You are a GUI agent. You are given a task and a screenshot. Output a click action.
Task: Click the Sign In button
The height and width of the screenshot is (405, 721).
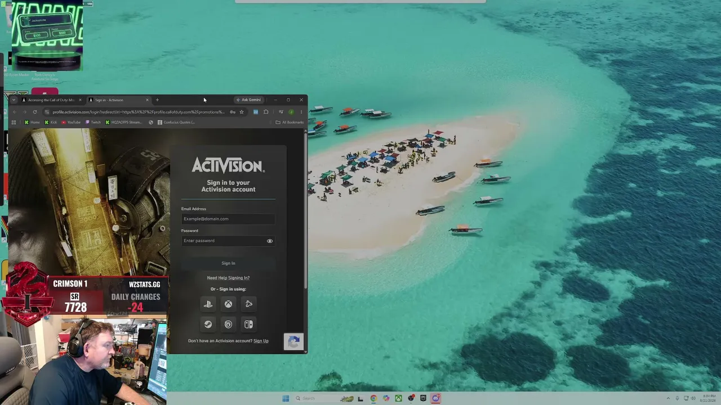(228, 263)
